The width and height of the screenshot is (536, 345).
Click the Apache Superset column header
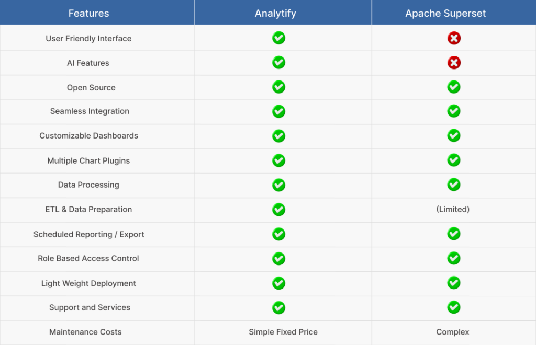pos(445,13)
